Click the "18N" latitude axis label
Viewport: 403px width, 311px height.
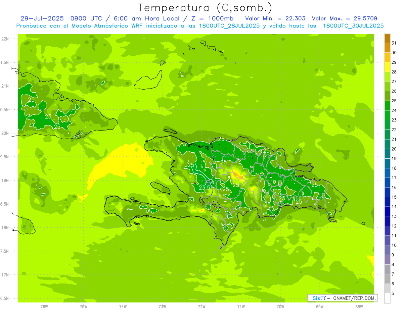coord(5,228)
